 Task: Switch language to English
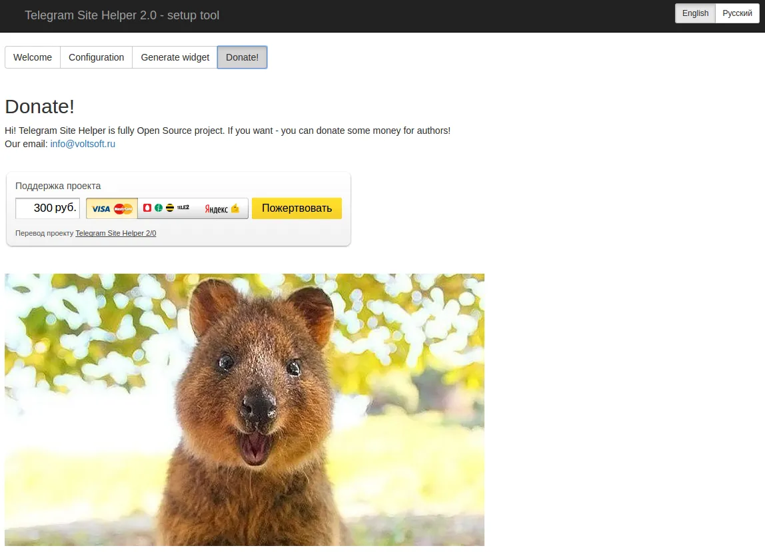tap(695, 13)
